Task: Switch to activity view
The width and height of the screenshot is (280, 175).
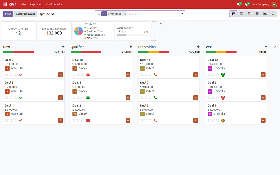Action: pos(273,14)
